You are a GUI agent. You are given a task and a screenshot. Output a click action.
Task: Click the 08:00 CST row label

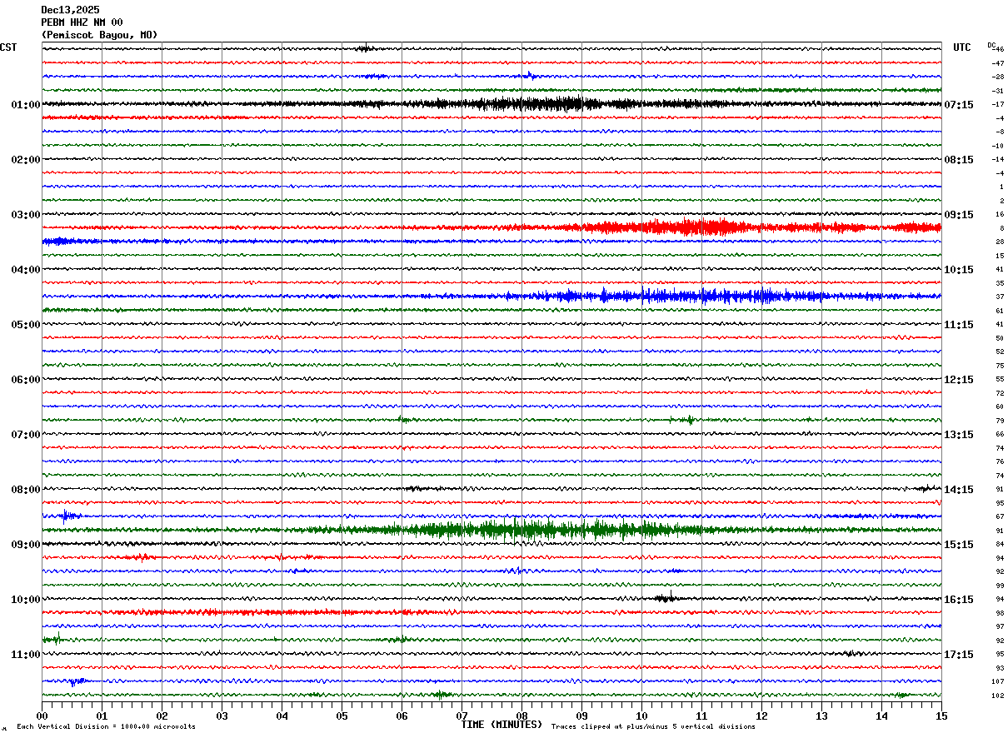pyautogui.click(x=25, y=490)
